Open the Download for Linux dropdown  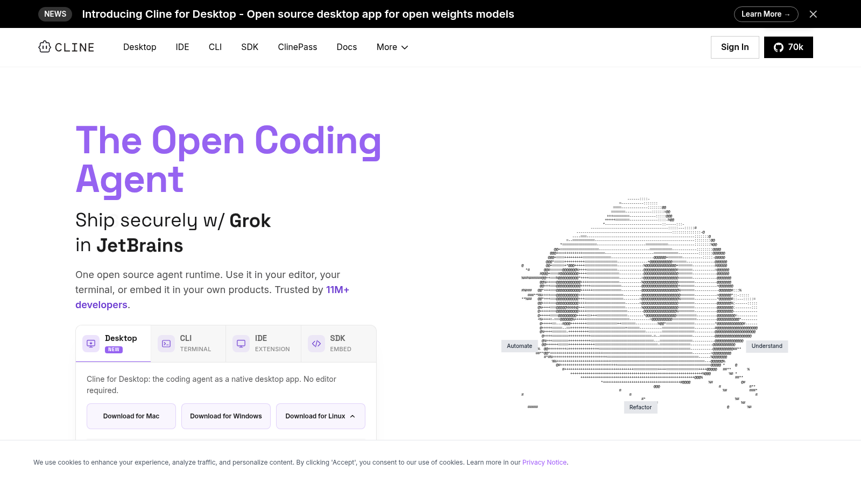(321, 416)
